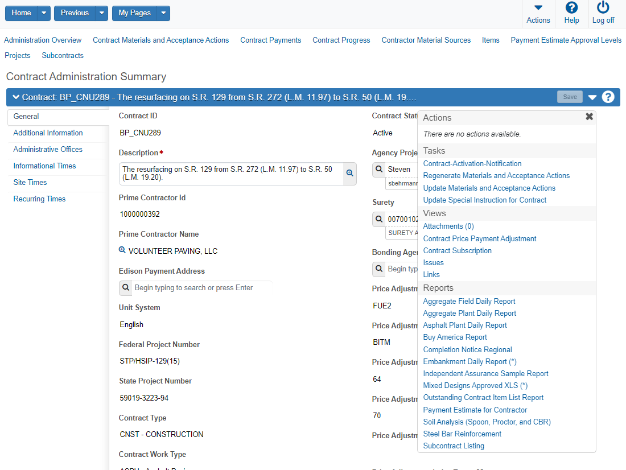This screenshot has height=470, width=626.
Task: Click the contract header help icon
Action: (x=608, y=97)
